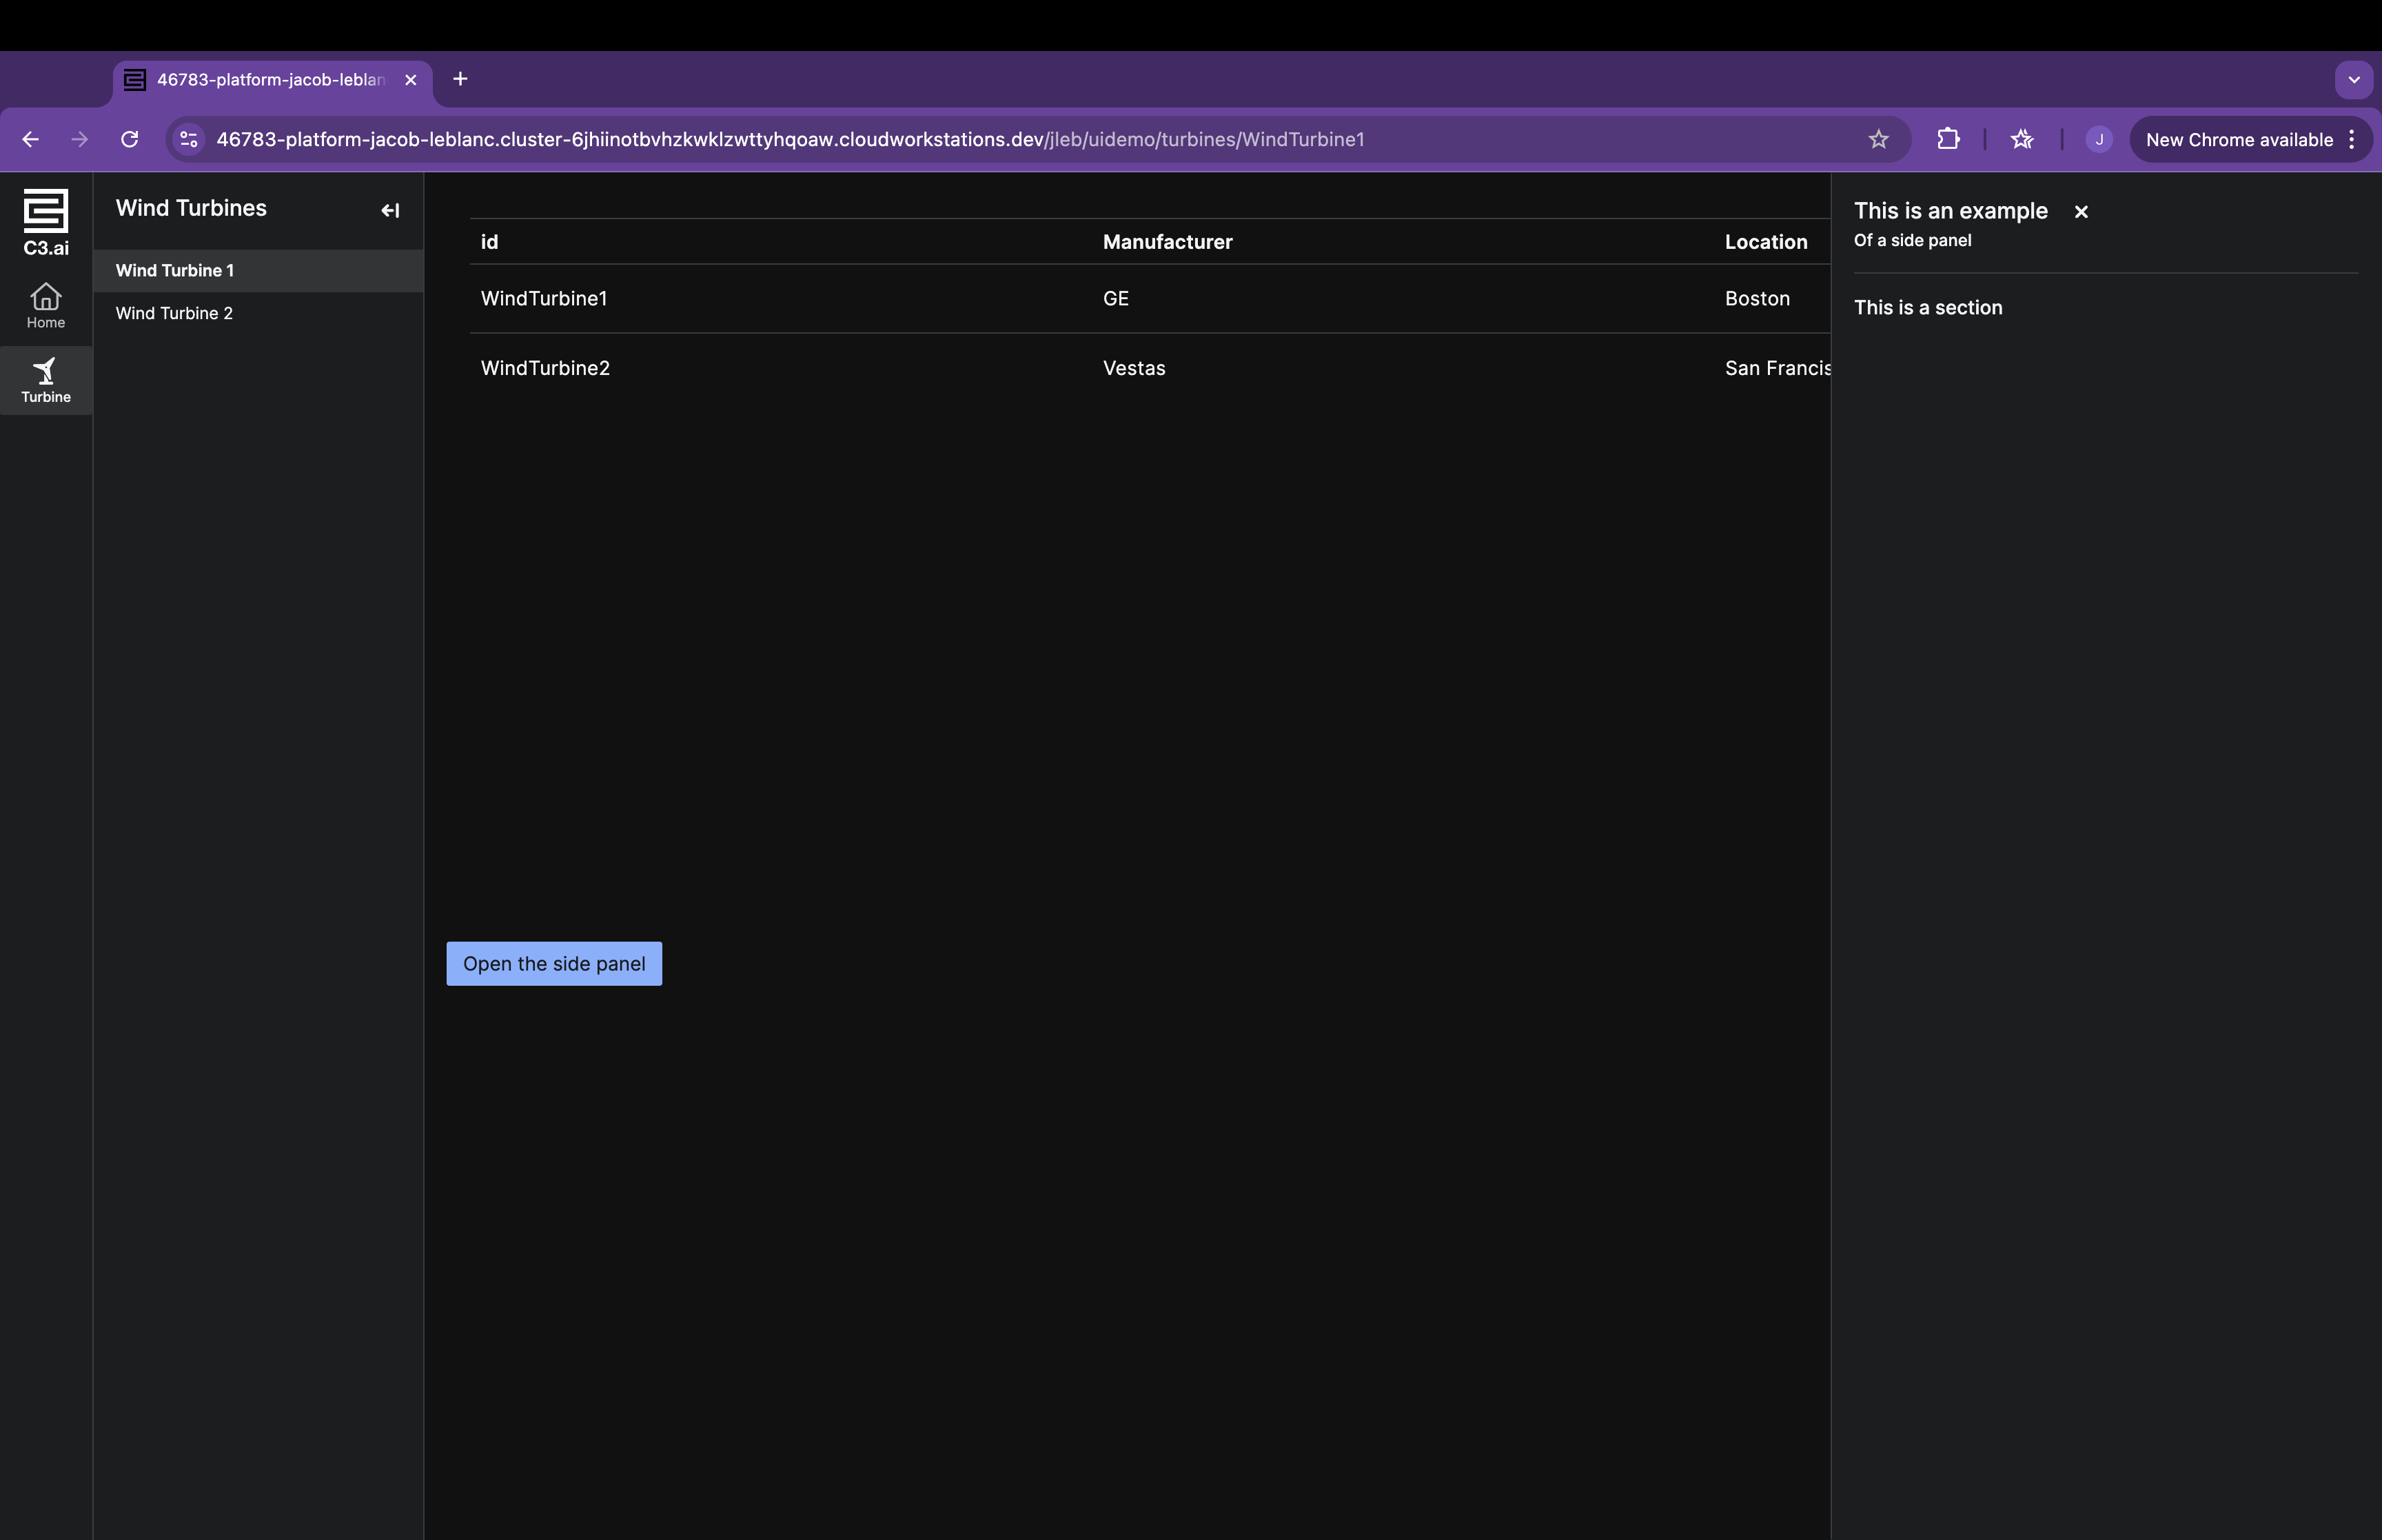Click the Boston location cell

(1758, 299)
